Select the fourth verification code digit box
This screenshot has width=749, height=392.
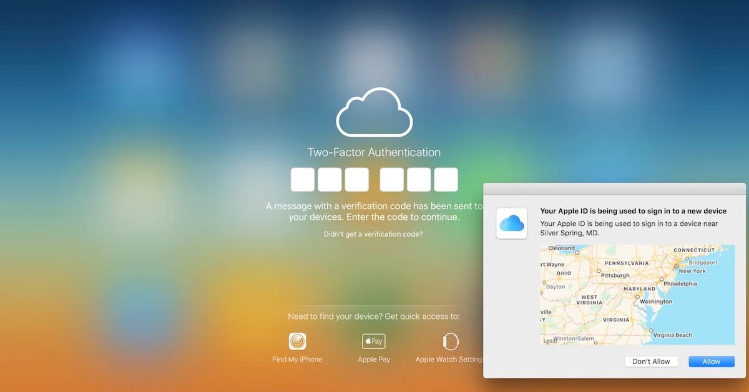pyautogui.click(x=392, y=180)
